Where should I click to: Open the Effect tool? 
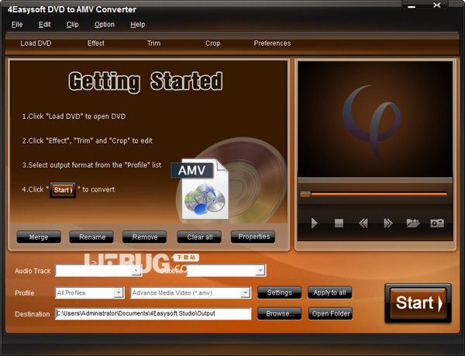click(x=96, y=43)
